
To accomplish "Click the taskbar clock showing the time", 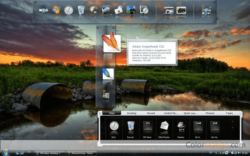I will 245,153.
